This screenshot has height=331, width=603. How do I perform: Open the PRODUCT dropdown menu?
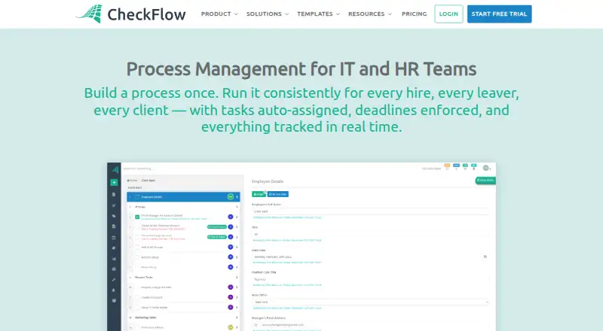tap(219, 14)
